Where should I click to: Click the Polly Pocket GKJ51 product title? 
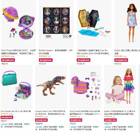click(x=19, y=52)
